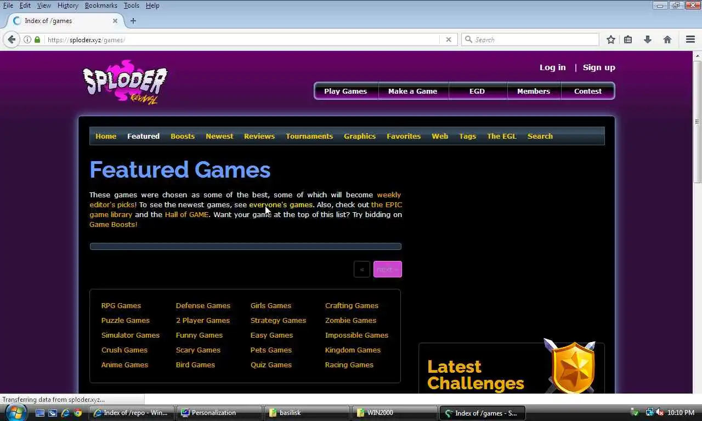Click the green padlock security icon
The image size is (702, 421).
point(37,39)
